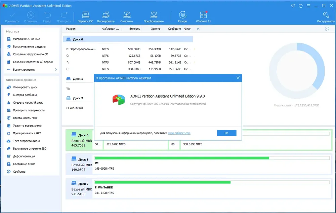Image resolution: width=336 pixels, height=213 pixels.
Task: Click the Файловая column header
Action: pyautogui.click(x=110, y=29)
